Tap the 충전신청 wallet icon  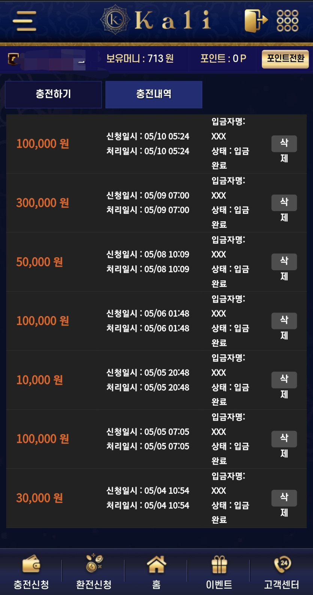(x=31, y=564)
